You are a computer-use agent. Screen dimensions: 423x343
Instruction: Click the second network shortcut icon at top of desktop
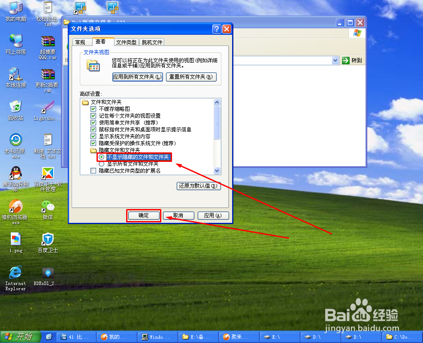pyautogui.click(x=112, y=8)
